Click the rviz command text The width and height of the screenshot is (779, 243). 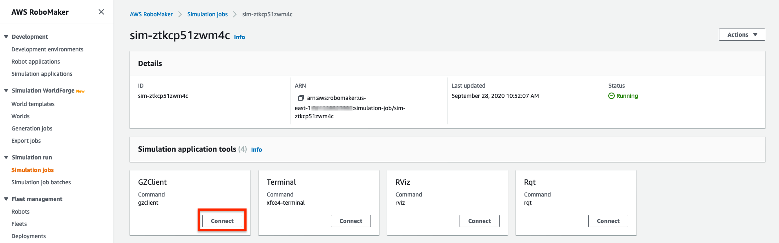click(400, 203)
